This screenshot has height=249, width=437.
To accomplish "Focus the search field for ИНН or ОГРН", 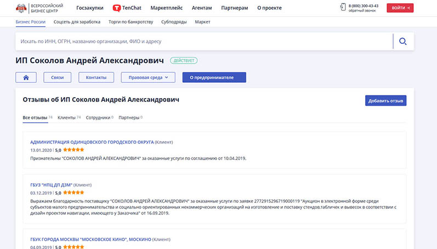I will (203, 41).
